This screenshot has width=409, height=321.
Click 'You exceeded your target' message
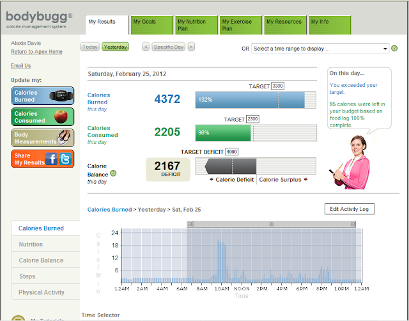click(353, 88)
